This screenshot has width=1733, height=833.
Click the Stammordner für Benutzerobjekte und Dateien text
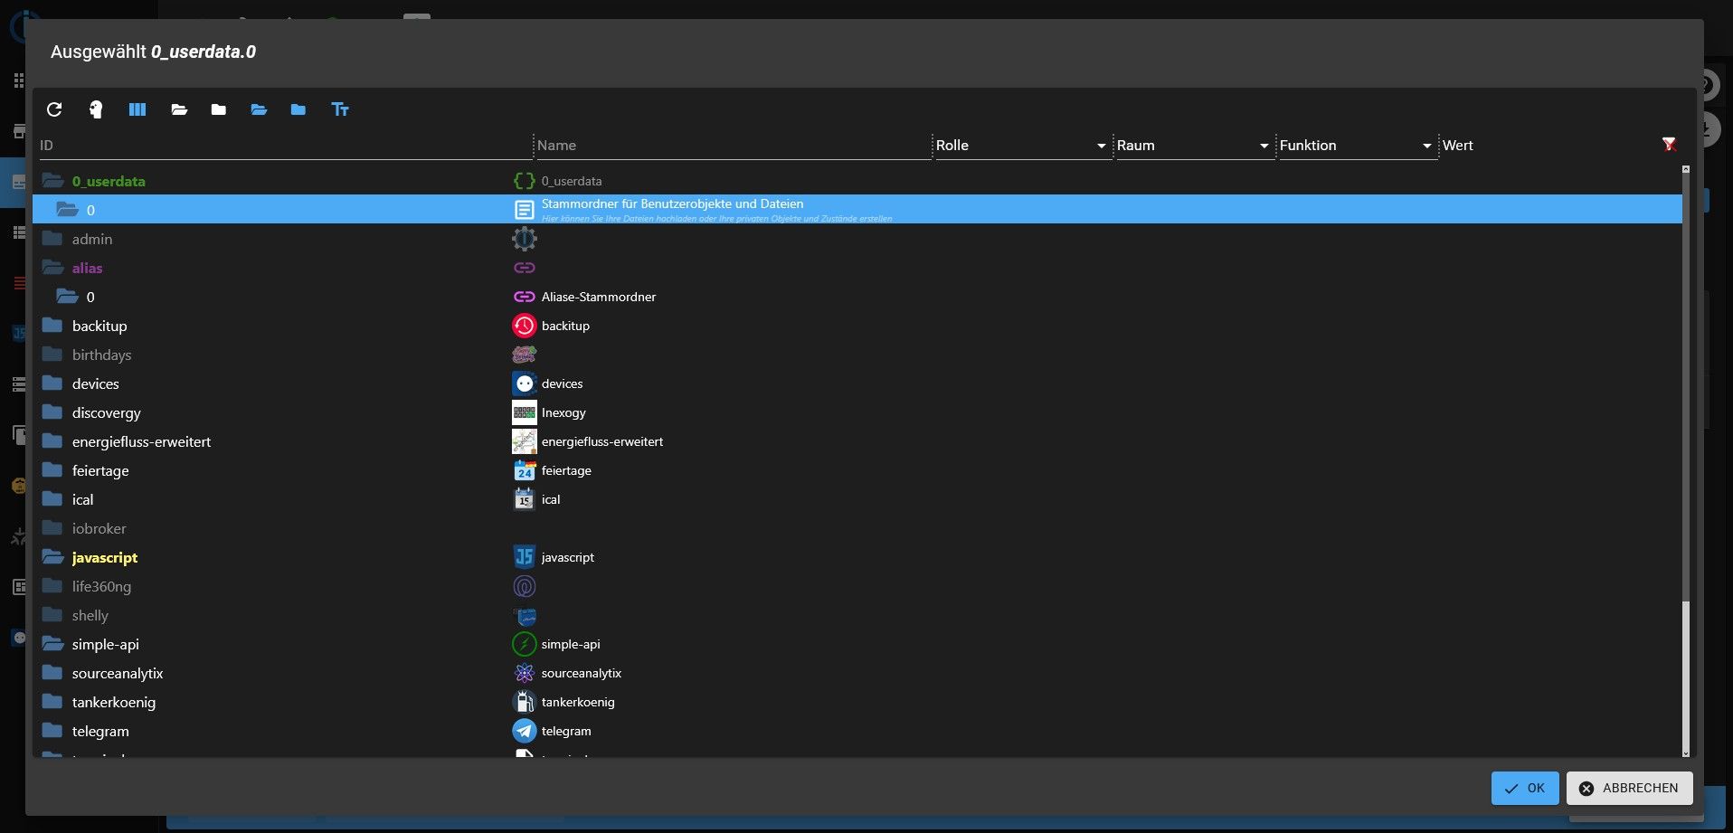672,204
